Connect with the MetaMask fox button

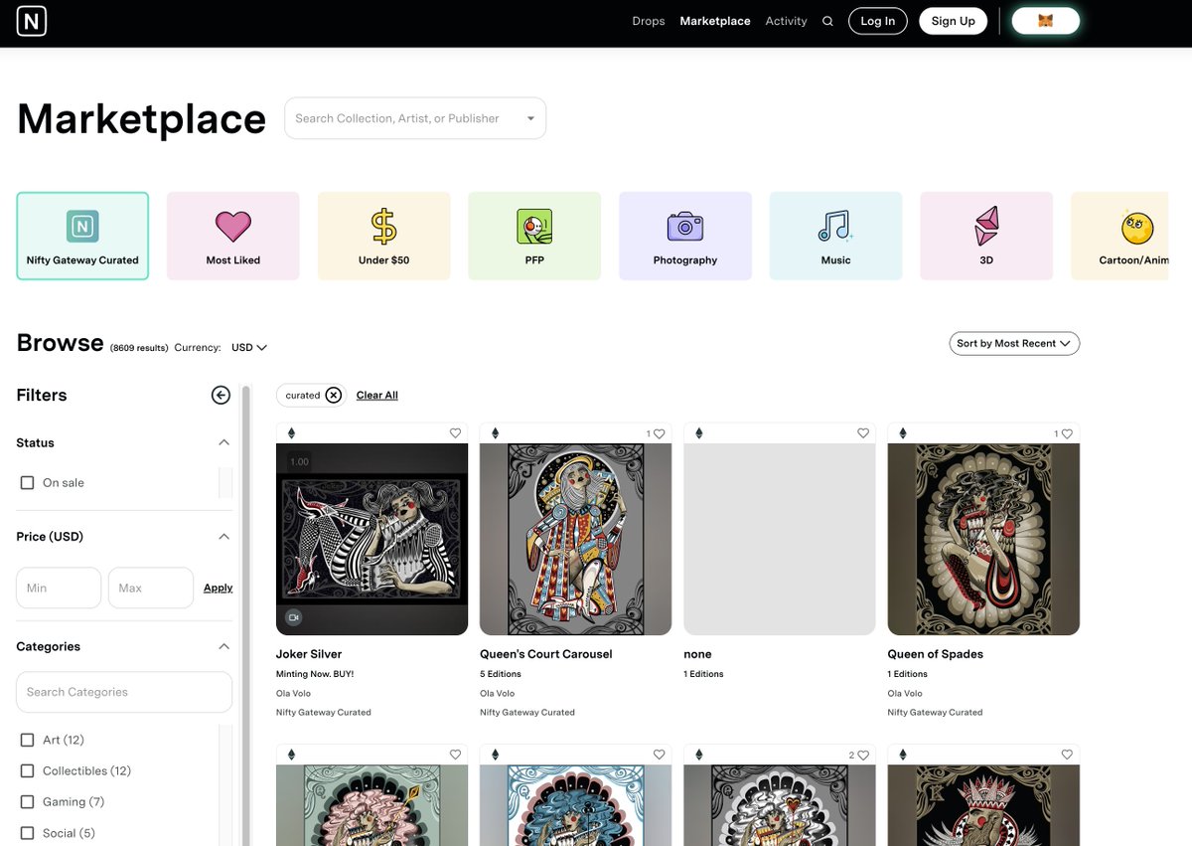click(1045, 21)
